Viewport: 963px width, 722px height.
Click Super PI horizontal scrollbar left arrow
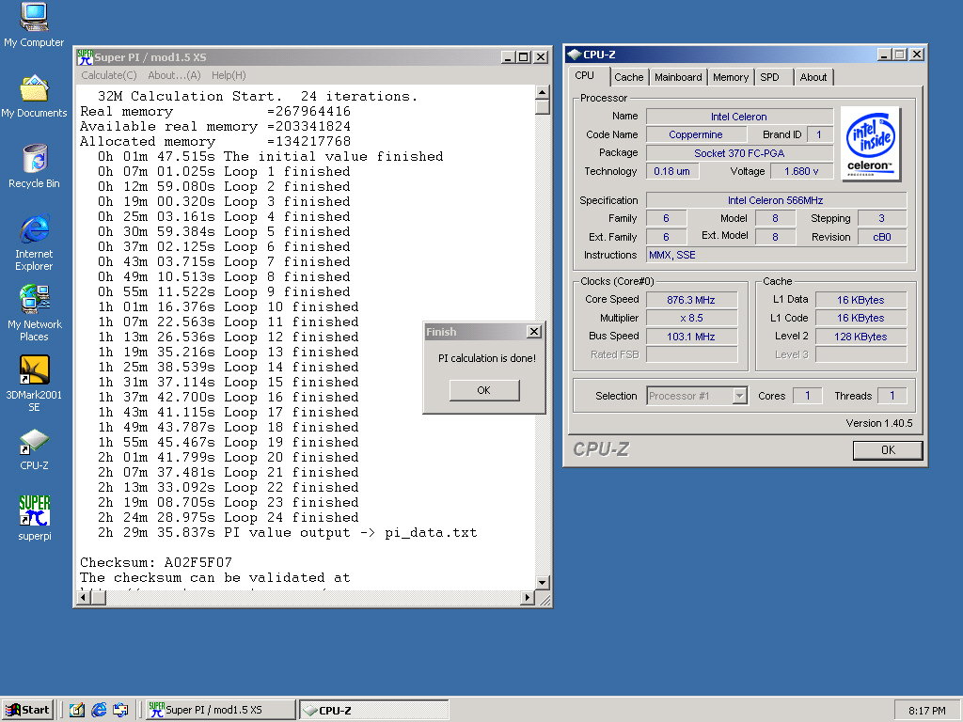pos(85,597)
